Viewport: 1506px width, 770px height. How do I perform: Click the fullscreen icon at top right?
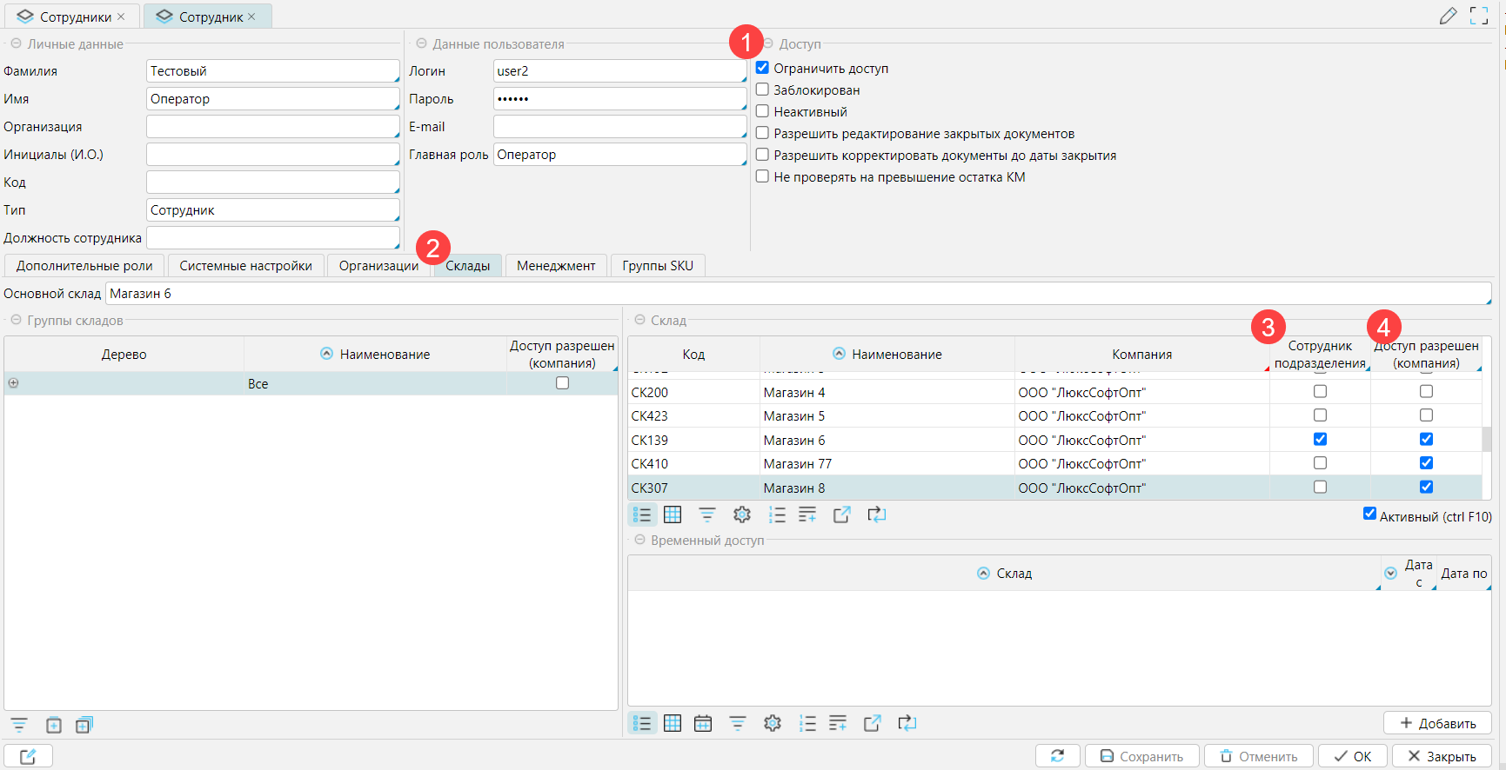point(1479,16)
